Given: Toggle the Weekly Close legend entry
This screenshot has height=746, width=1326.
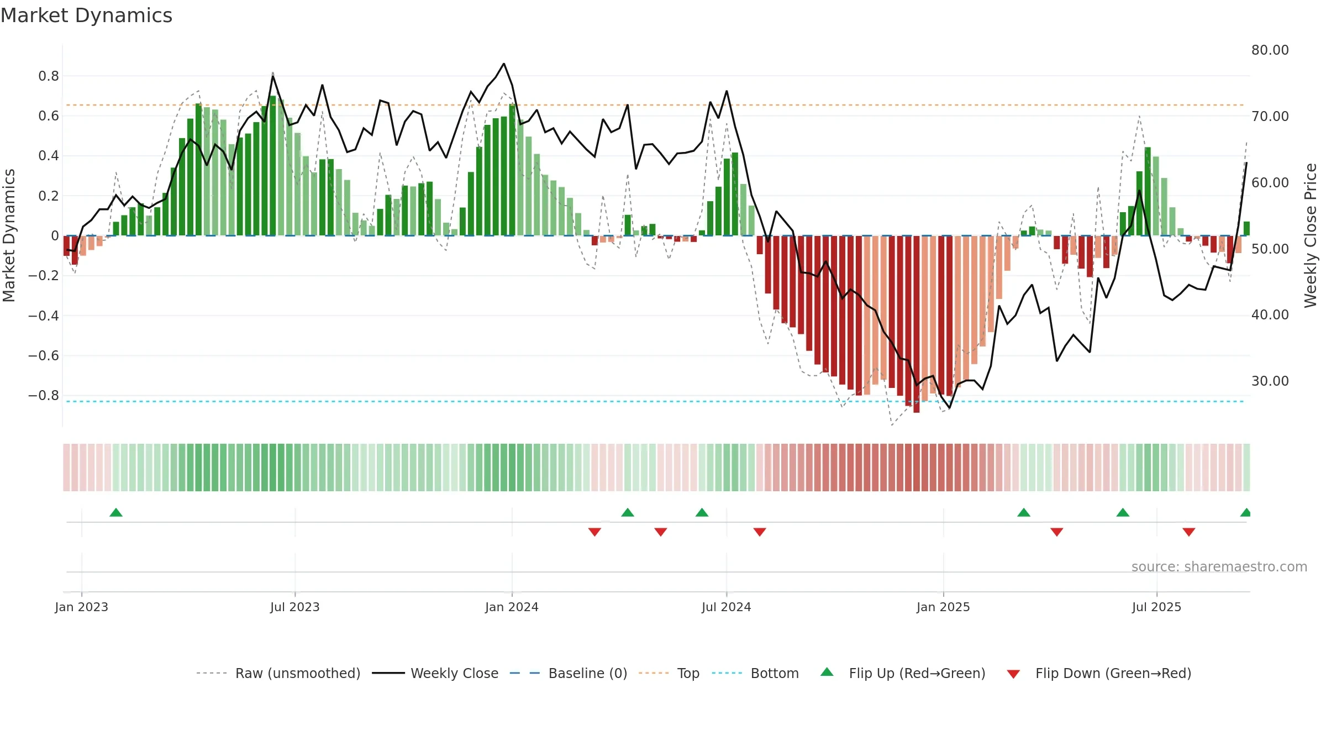Looking at the screenshot, I should pos(435,673).
